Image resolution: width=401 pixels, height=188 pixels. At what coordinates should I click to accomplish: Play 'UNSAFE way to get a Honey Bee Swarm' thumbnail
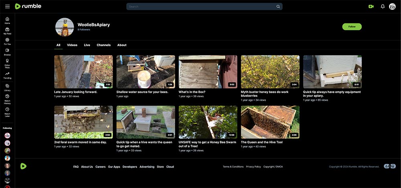click(208, 122)
